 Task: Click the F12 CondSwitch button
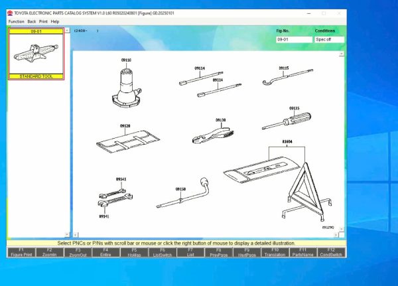tap(331, 252)
